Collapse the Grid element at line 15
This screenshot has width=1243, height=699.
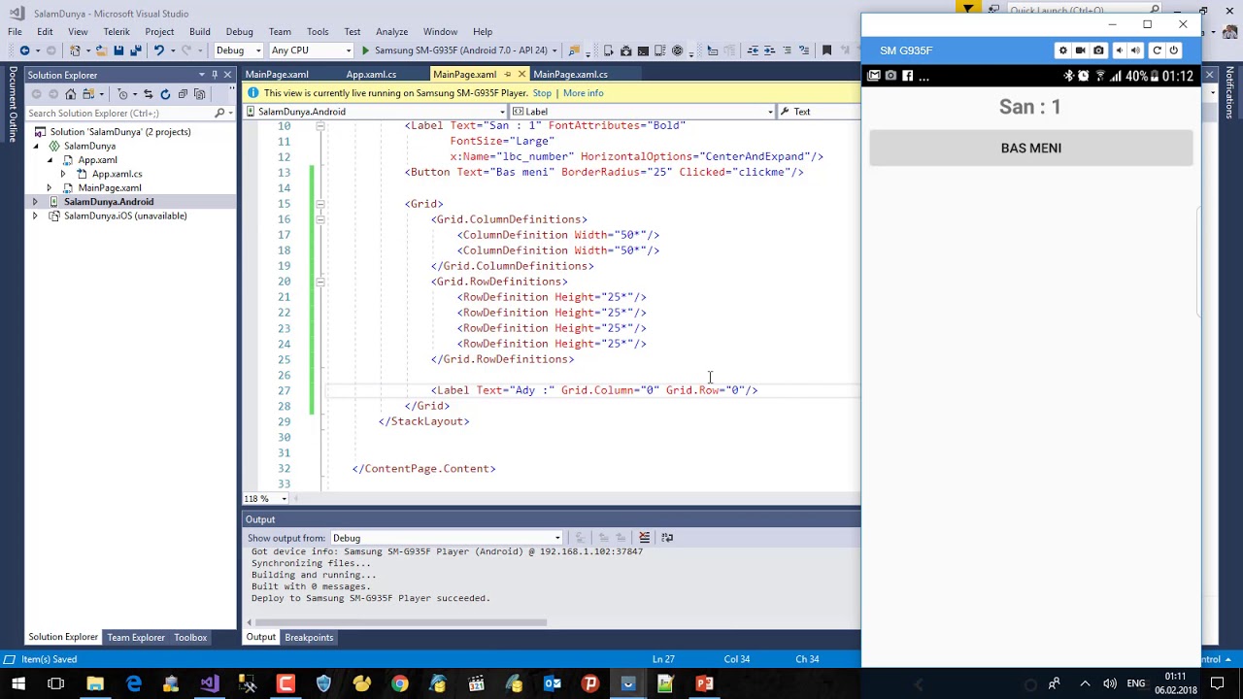[319, 204]
